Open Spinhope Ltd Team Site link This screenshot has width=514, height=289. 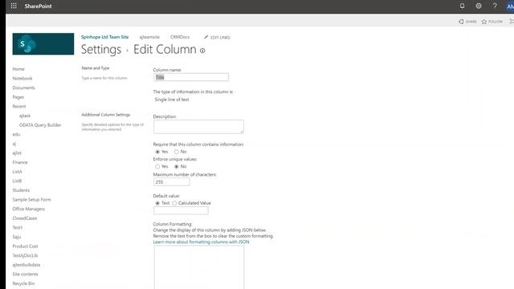tap(105, 37)
